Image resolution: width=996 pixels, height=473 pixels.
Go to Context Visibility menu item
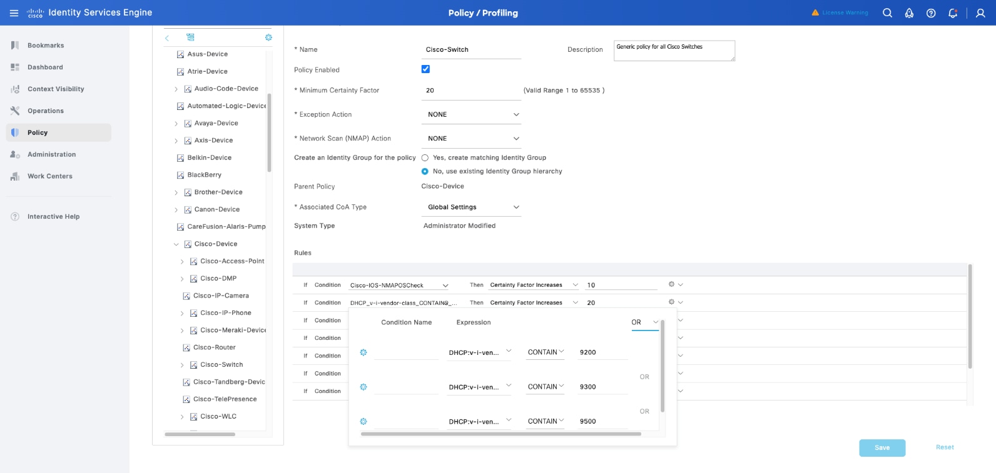[x=56, y=89]
